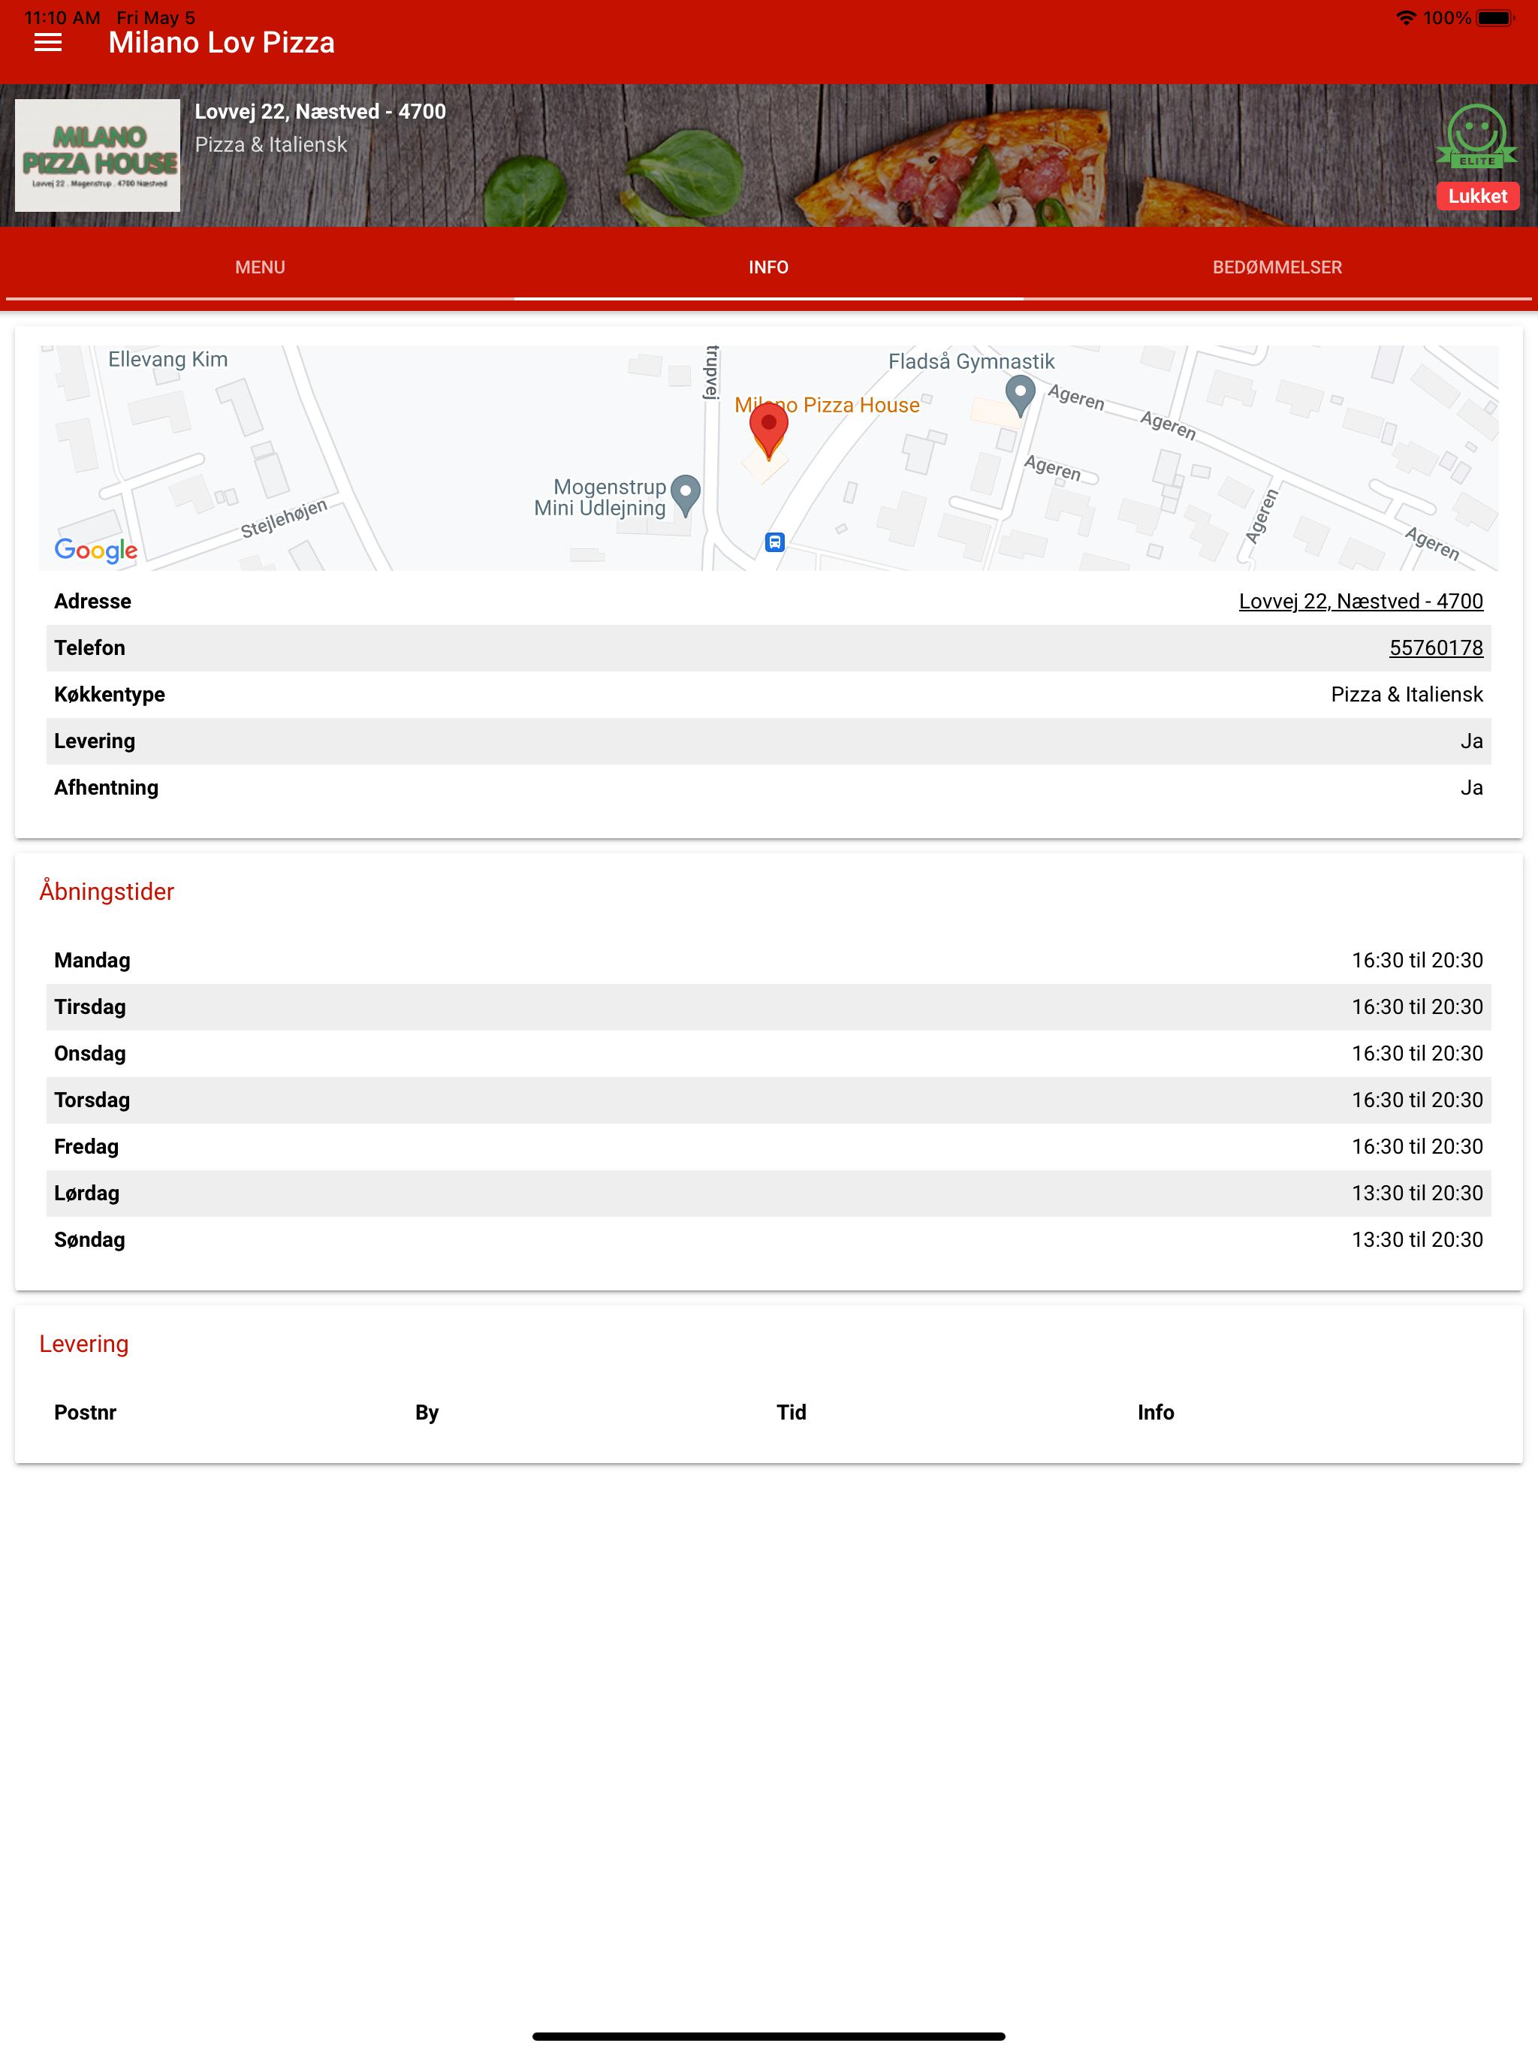
Task: Tap the Milano Pizza House logo thumbnail
Action: 98,155
